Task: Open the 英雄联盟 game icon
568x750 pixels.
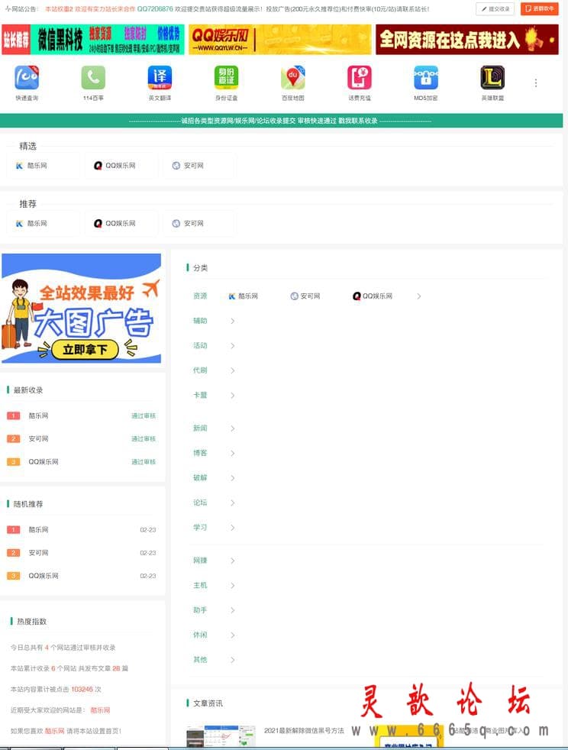Action: pos(492,77)
